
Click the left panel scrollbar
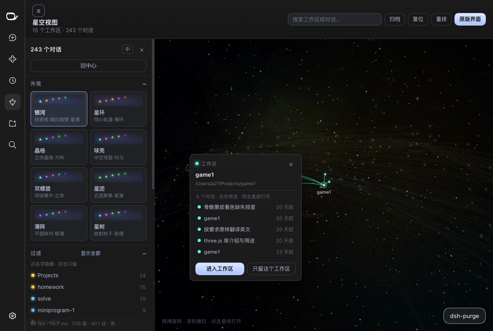pyautogui.click(x=153, y=114)
